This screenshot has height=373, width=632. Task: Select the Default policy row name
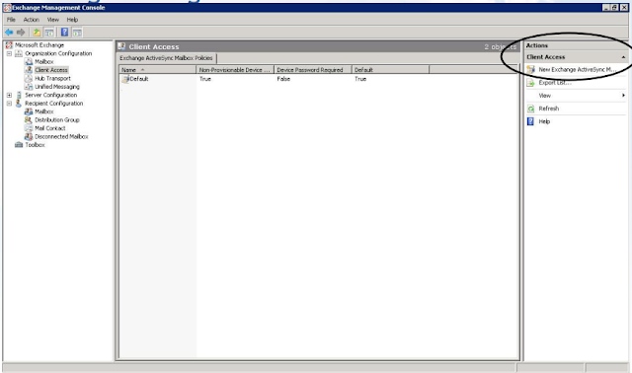click(x=139, y=79)
